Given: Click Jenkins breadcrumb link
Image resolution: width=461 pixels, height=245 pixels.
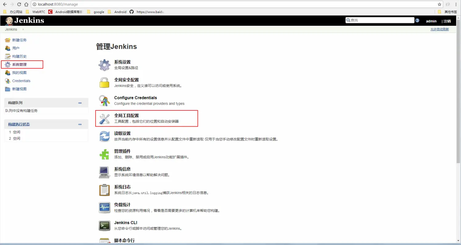Looking at the screenshot, I should 11,29.
